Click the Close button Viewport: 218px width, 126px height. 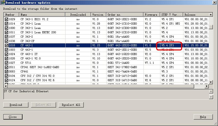pyautogui.click(x=13, y=117)
